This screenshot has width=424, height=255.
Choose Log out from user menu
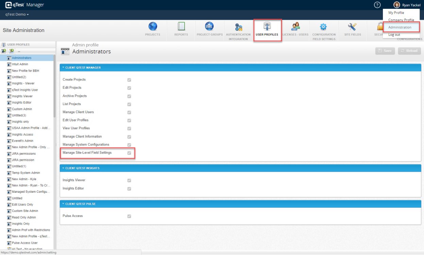(x=394, y=35)
